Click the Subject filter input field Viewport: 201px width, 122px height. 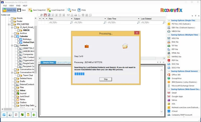tap(90, 23)
